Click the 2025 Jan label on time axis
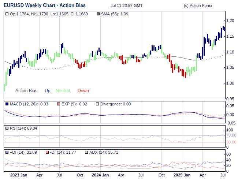 click(x=182, y=175)
